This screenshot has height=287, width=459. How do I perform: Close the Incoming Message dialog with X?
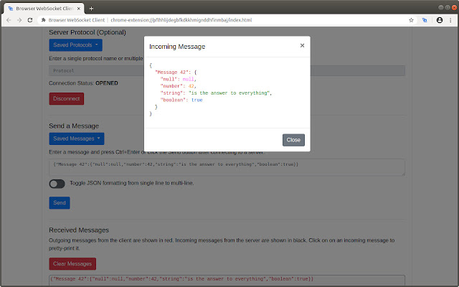[302, 45]
